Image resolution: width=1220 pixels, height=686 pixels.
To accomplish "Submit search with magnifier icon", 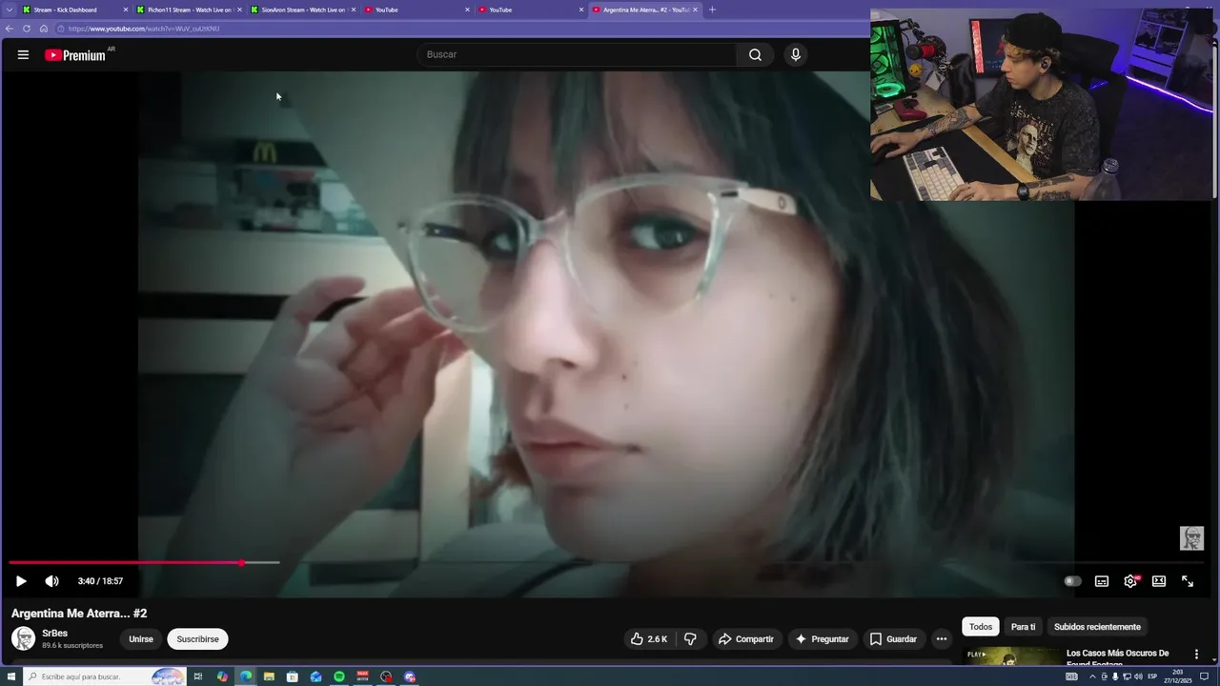I will 755,54.
